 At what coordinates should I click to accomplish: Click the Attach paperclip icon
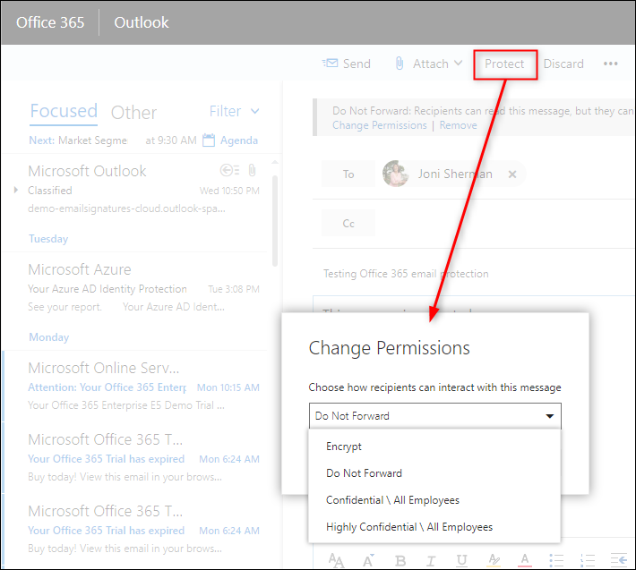(400, 64)
